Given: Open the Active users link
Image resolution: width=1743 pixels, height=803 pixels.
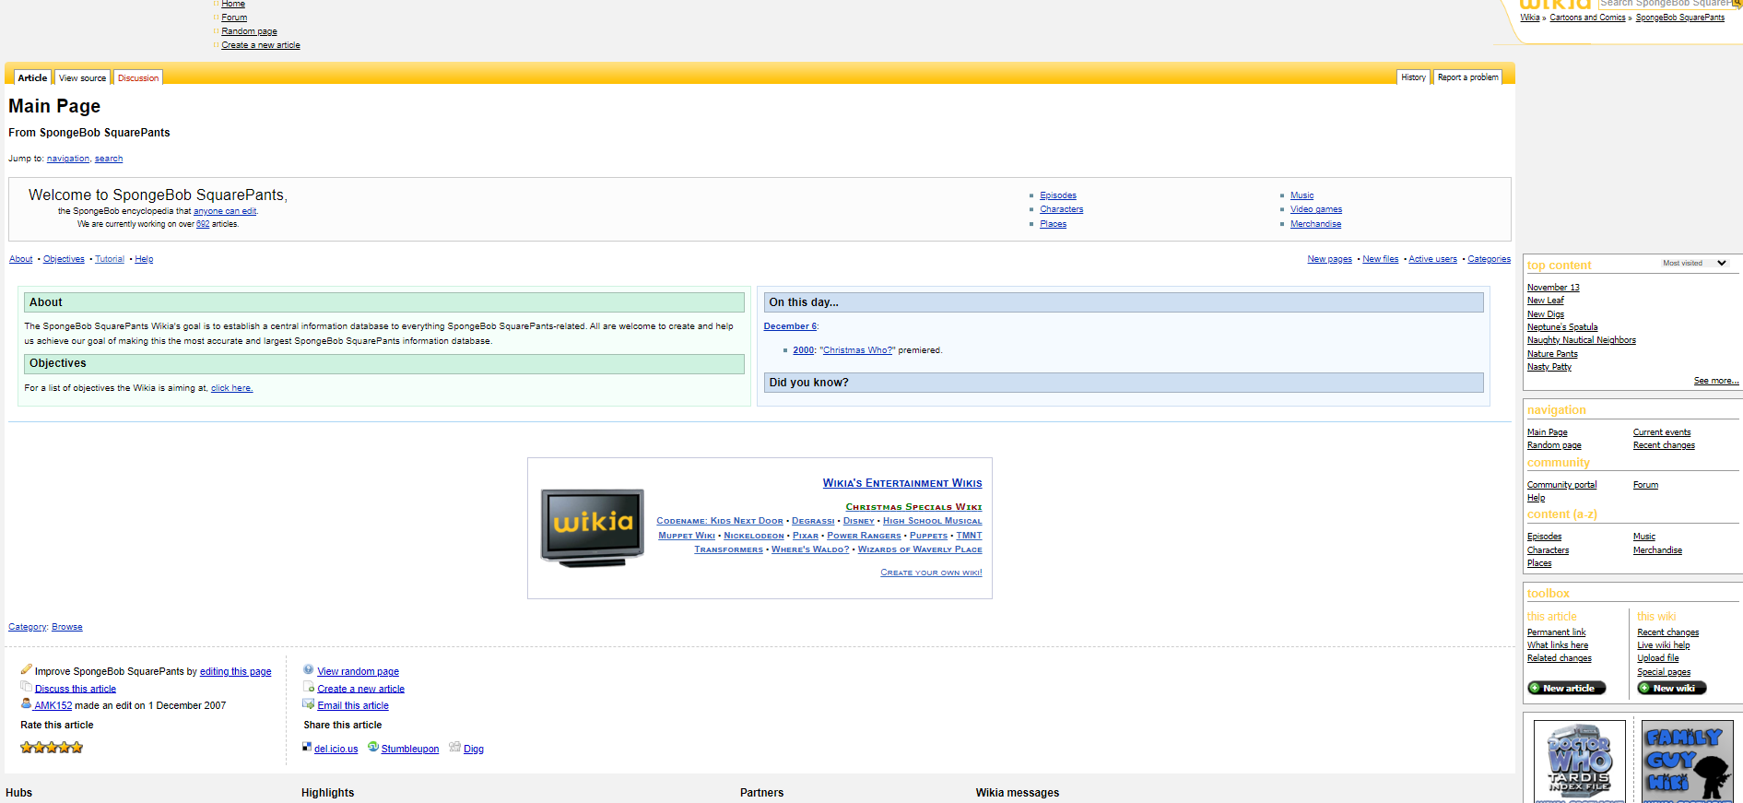Looking at the screenshot, I should [1433, 259].
